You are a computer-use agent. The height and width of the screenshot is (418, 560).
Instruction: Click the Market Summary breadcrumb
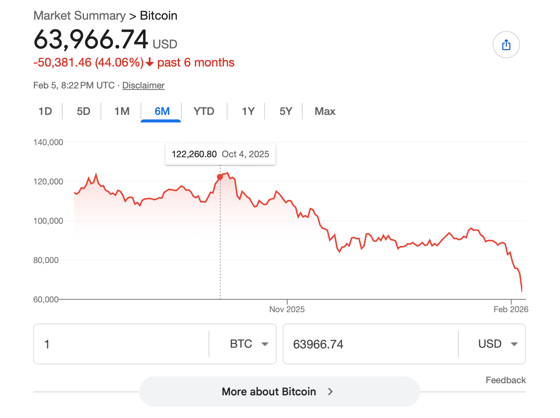79,15
